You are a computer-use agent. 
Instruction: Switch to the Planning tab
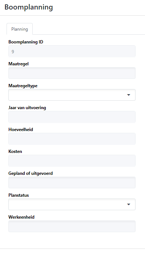[x=20, y=29]
